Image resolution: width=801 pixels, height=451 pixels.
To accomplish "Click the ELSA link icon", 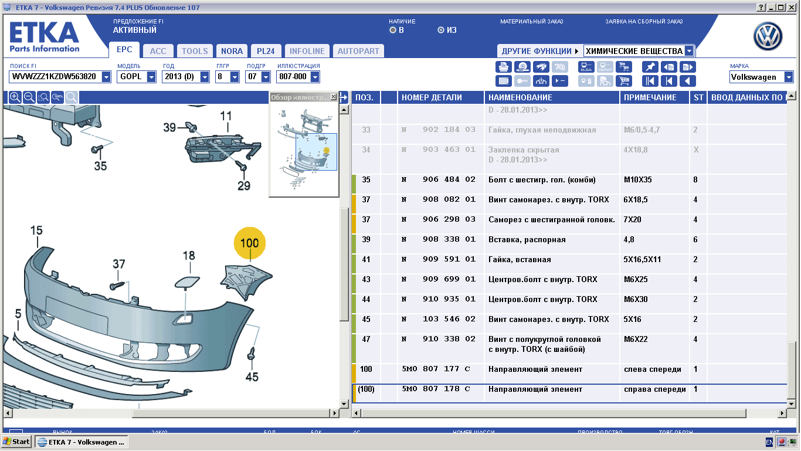I will [x=586, y=67].
